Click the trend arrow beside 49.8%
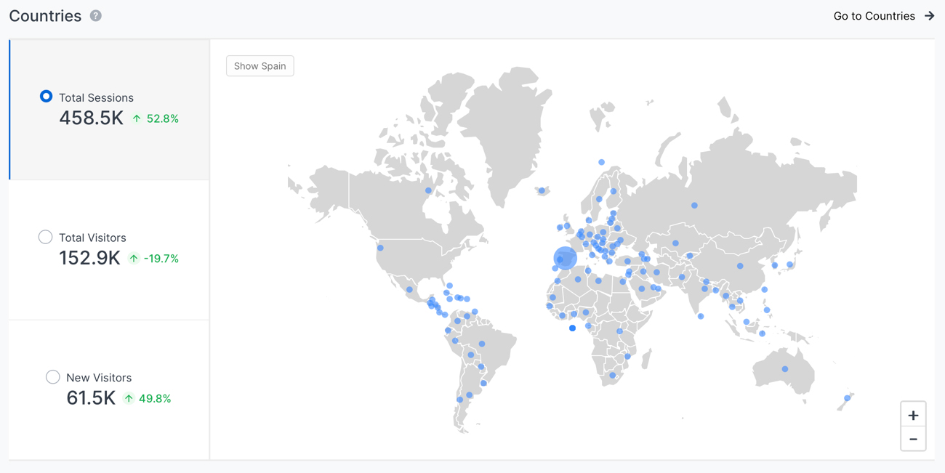 point(129,398)
